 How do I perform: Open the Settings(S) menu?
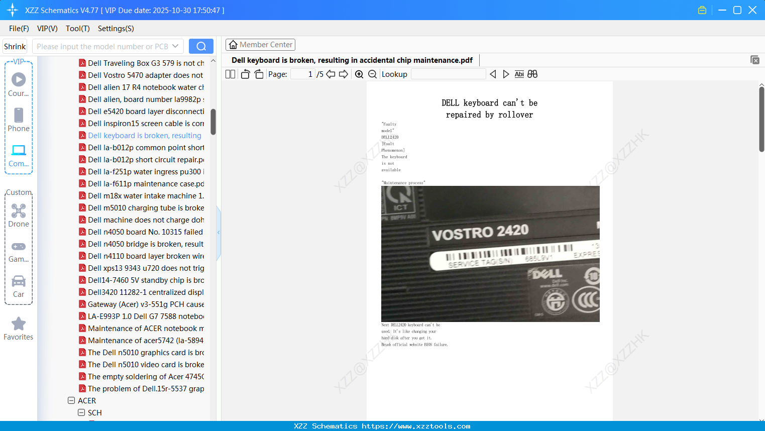pos(116,29)
